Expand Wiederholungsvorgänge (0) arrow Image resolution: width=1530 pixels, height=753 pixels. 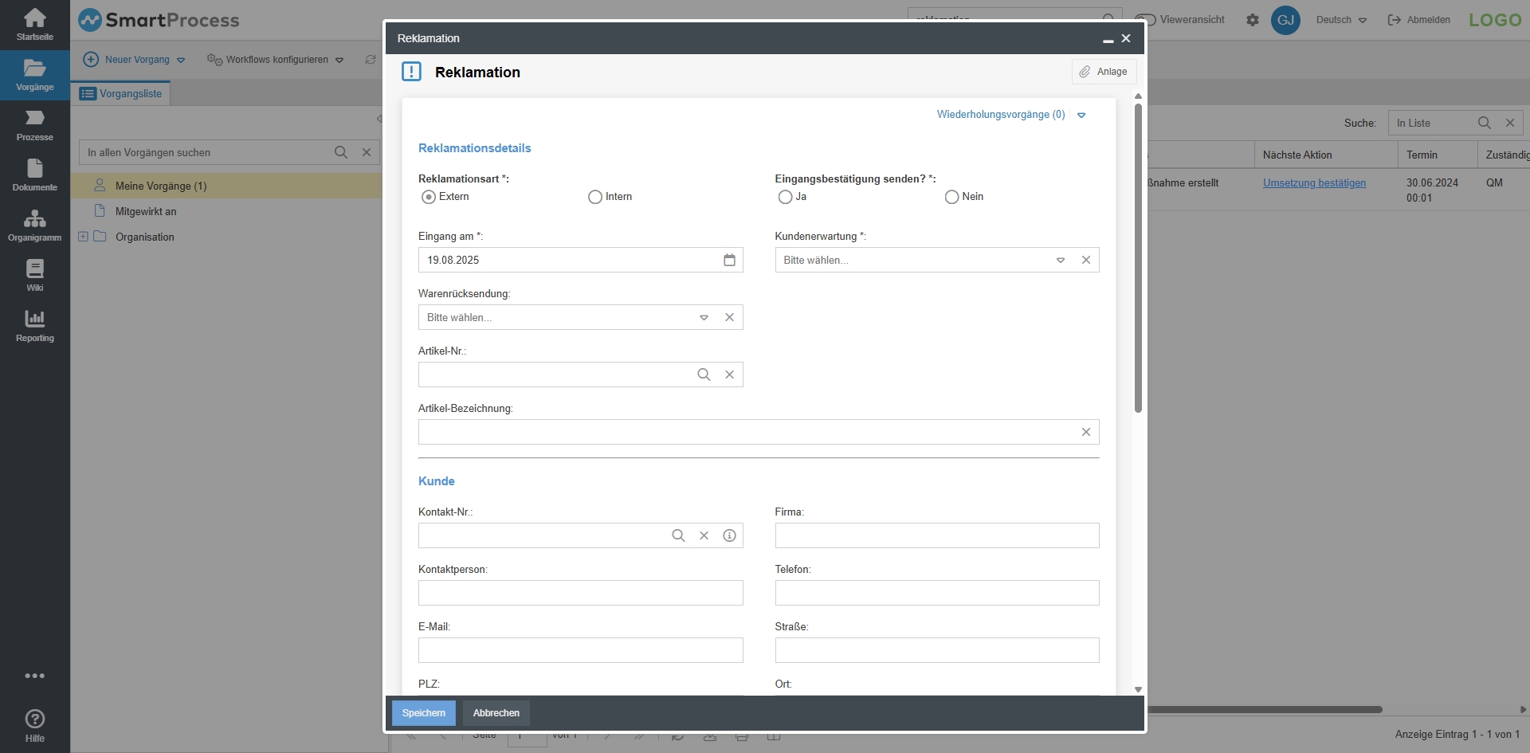point(1081,115)
